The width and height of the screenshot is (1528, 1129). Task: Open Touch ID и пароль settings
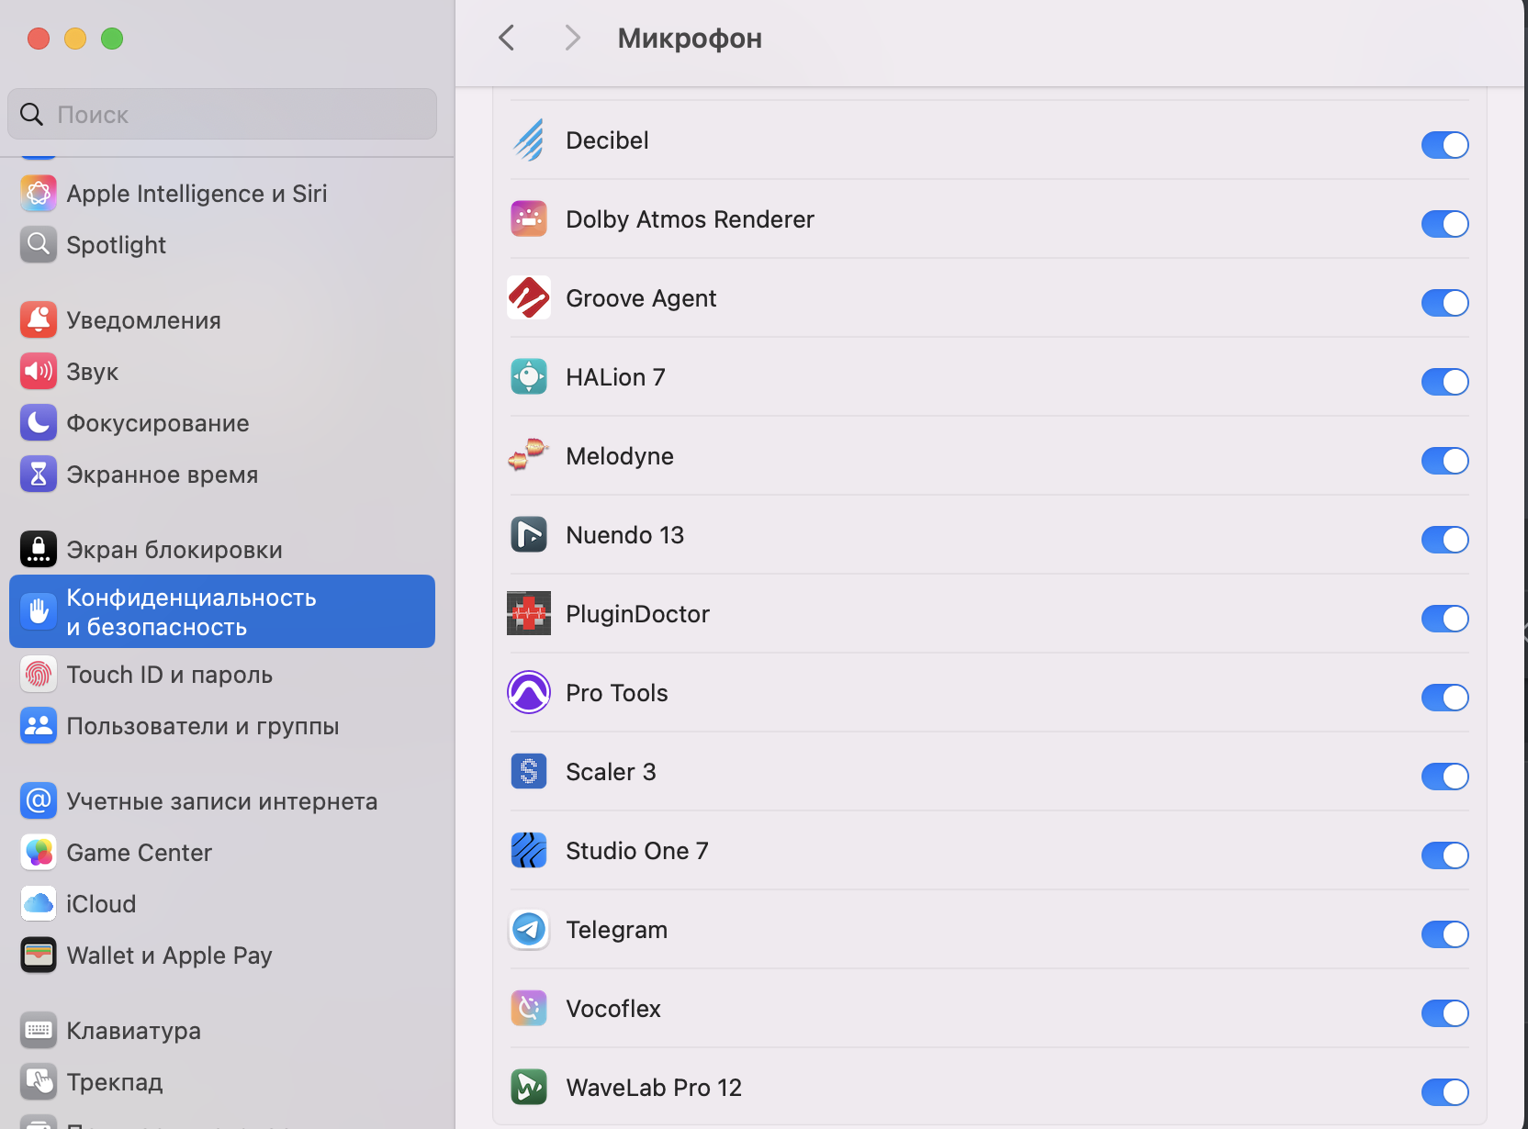click(222, 675)
